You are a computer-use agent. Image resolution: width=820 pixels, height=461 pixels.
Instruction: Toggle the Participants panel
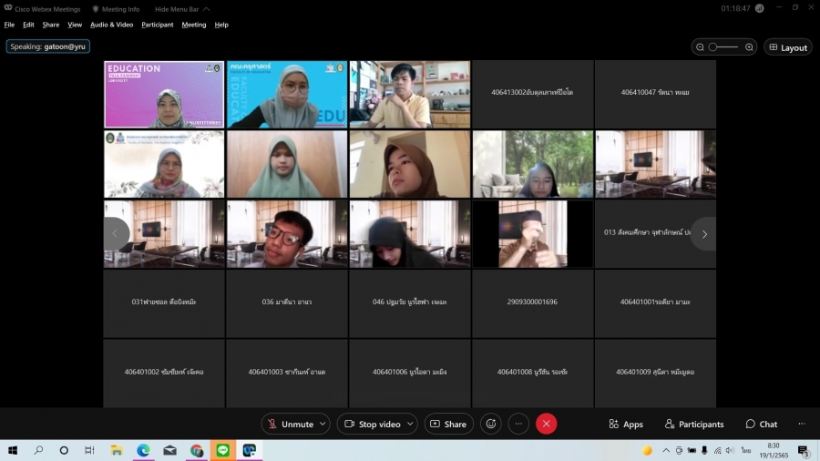(694, 425)
